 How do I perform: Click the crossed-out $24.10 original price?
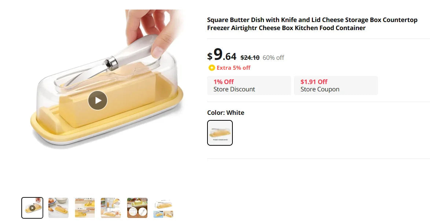[250, 58]
